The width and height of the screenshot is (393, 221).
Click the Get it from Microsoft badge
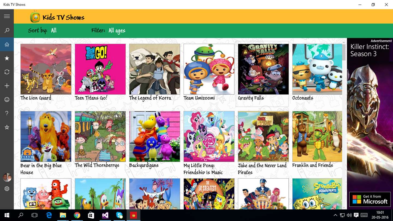(x=370, y=199)
